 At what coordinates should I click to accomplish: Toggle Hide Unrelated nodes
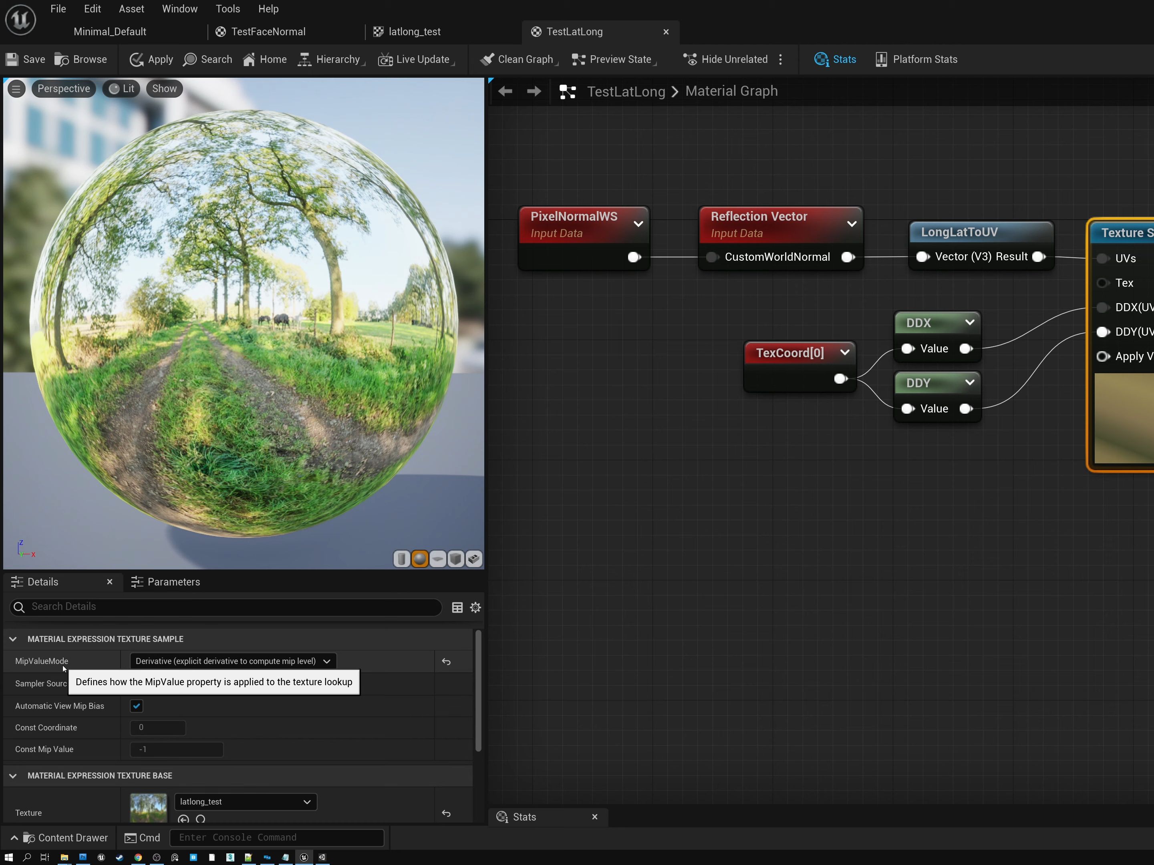pyautogui.click(x=725, y=60)
